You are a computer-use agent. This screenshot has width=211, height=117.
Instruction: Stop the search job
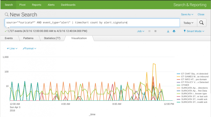[155, 31]
